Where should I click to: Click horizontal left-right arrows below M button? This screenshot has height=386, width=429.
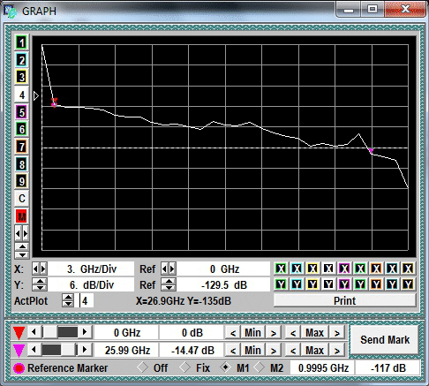coord(21,234)
